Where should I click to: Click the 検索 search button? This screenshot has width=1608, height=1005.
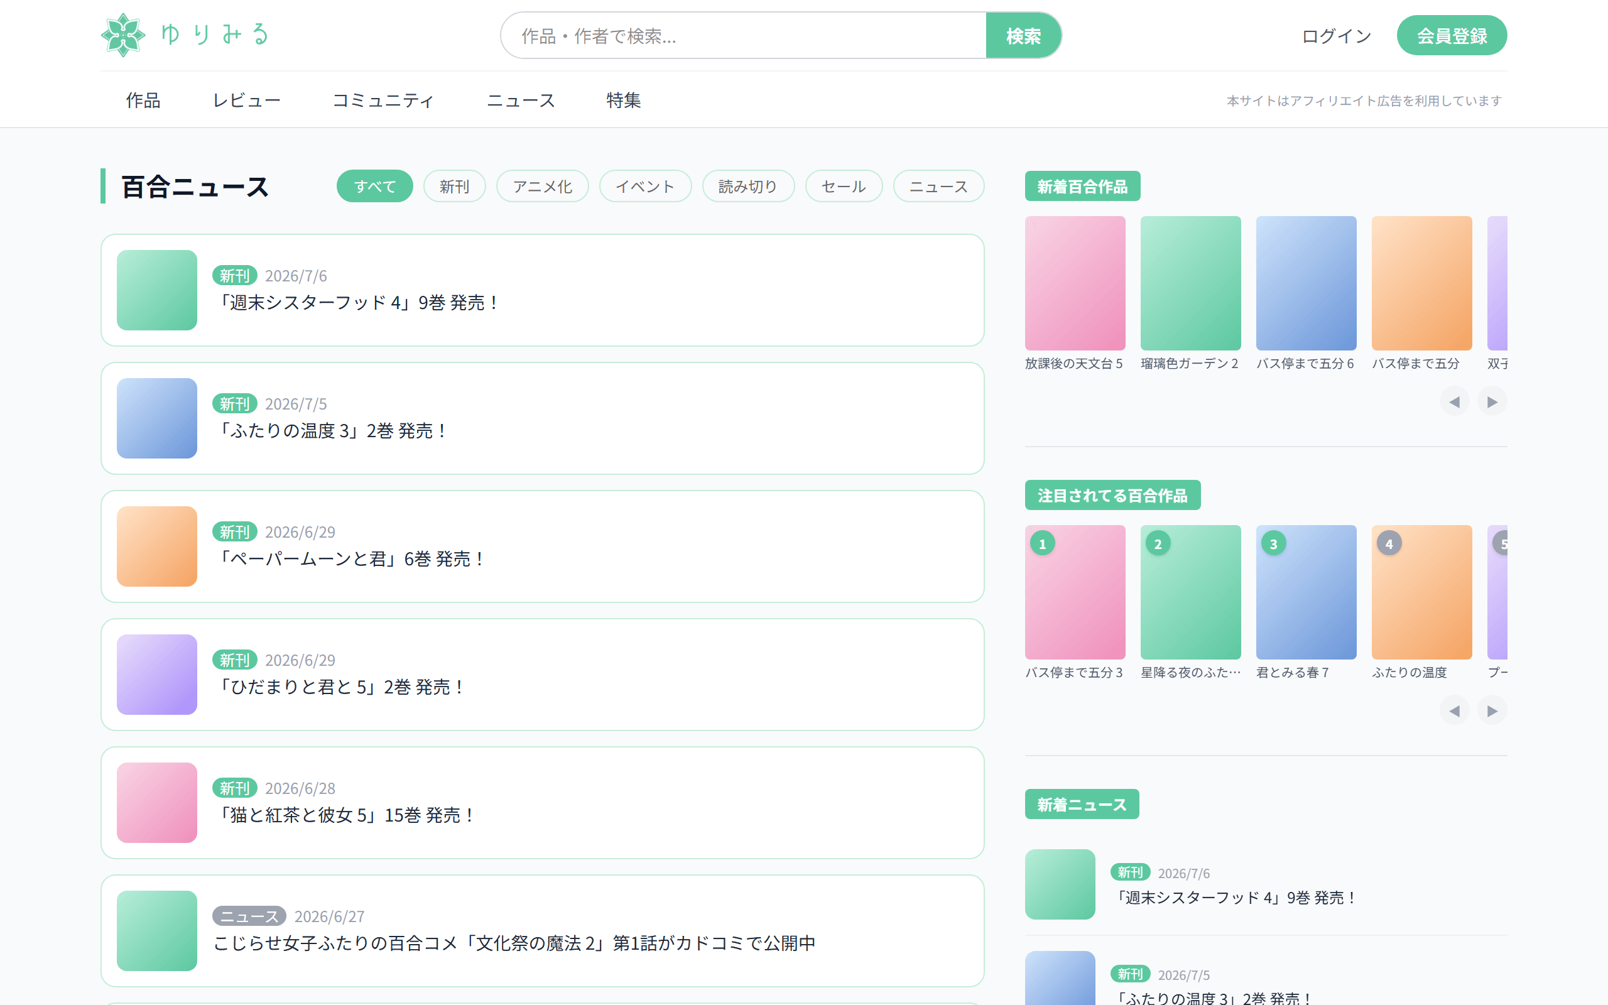[1023, 35]
